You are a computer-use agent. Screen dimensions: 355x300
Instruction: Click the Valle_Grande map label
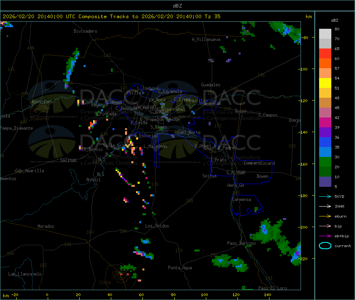click(117, 145)
